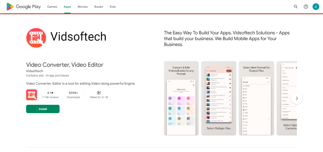This screenshot has width=323, height=152.
Task: Click the search magnifier icon
Action: (x=296, y=7)
